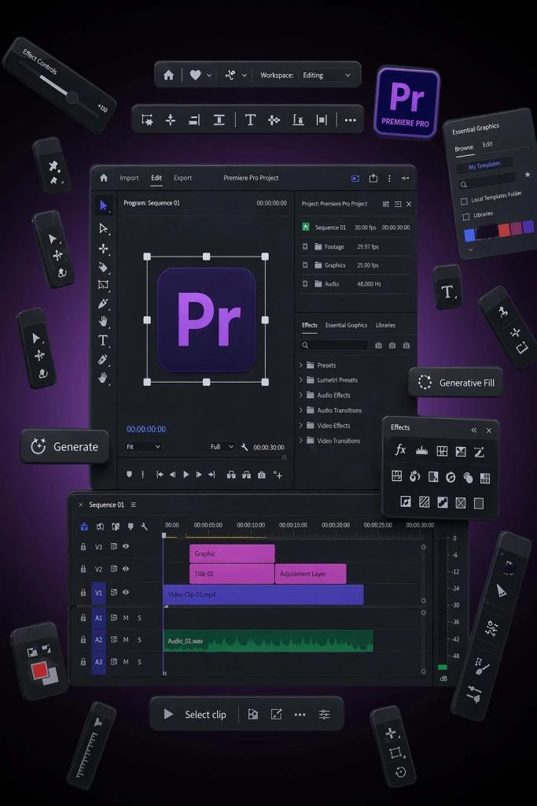Screen dimensions: 537x806
Task: Solo audio track A2 with S button
Action: tap(139, 640)
